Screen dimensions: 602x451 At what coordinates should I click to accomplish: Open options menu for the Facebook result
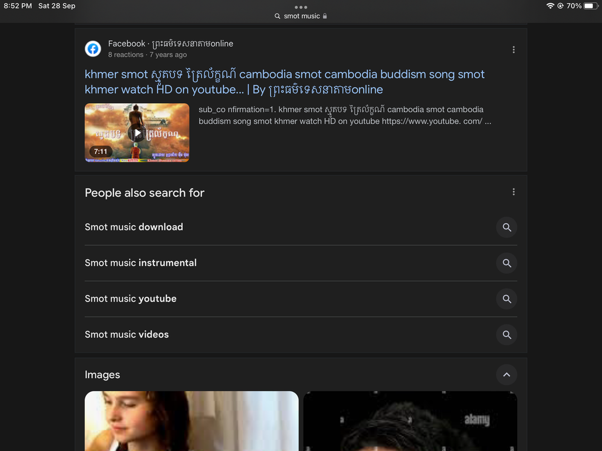coord(513,50)
